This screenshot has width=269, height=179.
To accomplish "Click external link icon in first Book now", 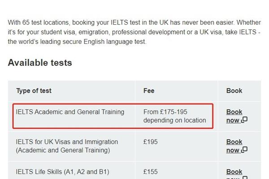I will pyautogui.click(x=244, y=120).
